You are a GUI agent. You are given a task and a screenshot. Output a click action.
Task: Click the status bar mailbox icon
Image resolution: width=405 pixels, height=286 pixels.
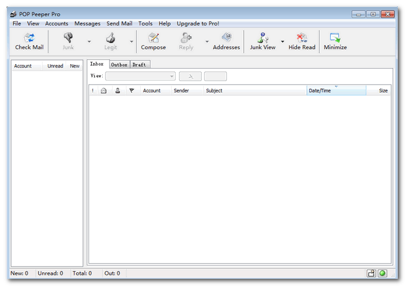pyautogui.click(x=371, y=273)
